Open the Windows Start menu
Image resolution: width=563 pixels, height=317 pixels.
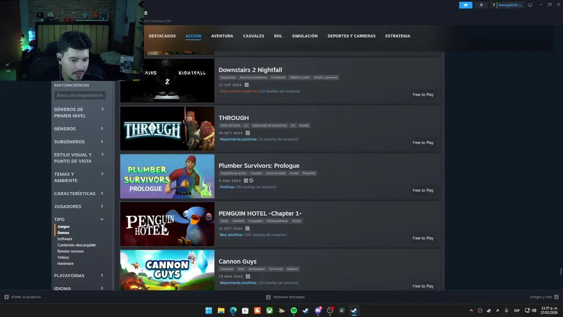point(208,310)
